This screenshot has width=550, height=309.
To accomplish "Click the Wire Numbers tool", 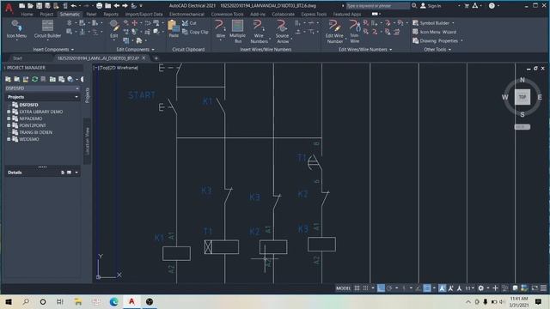I will tap(259, 32).
